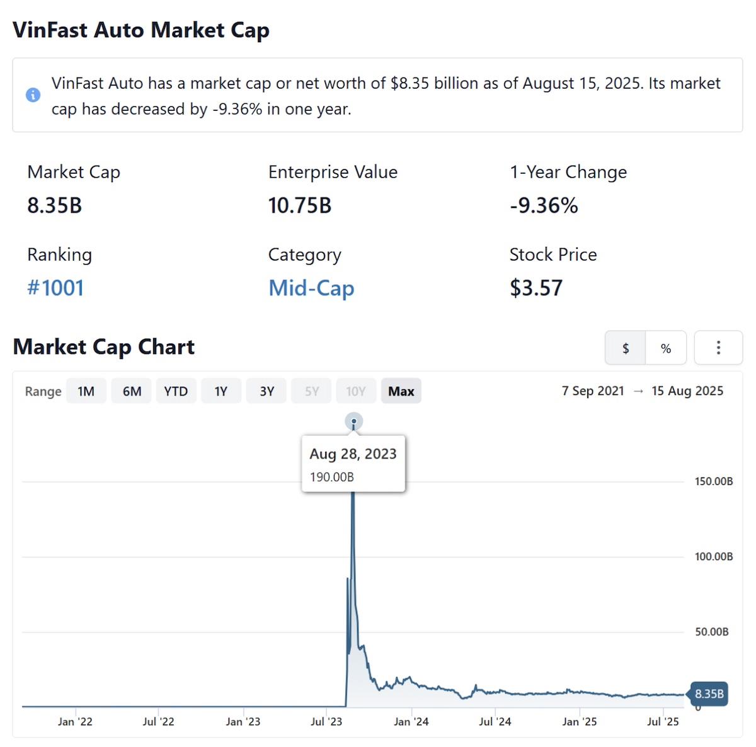
Task: Click the Aug 28, 2023 tooltip
Action: 353,464
